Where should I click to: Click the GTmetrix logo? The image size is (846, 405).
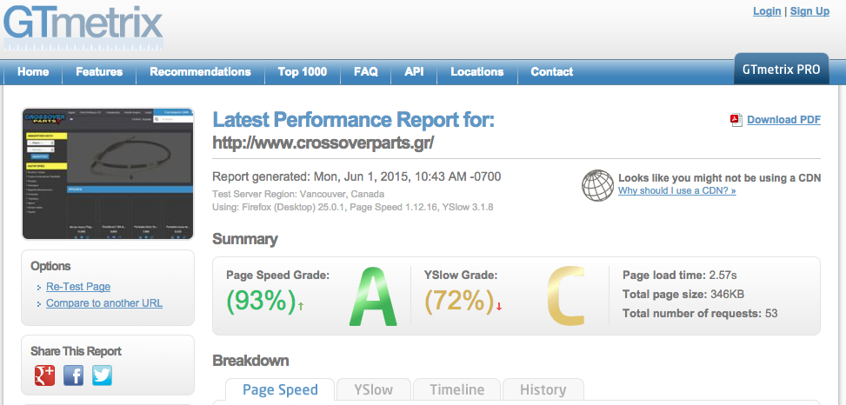pos(83,26)
